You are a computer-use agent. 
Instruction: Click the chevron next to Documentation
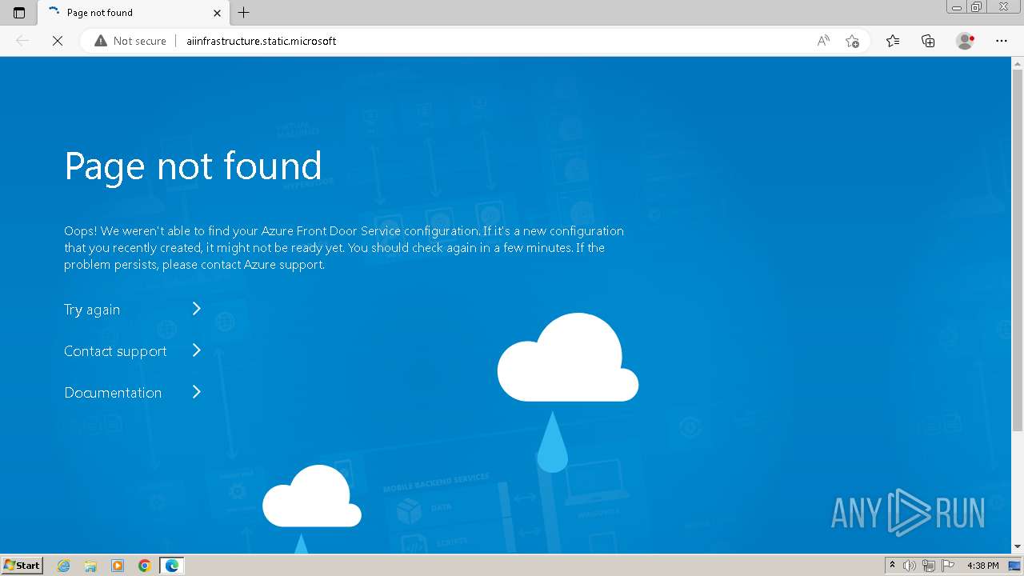pos(197,392)
